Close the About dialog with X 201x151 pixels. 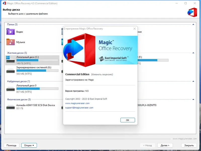coord(134,29)
